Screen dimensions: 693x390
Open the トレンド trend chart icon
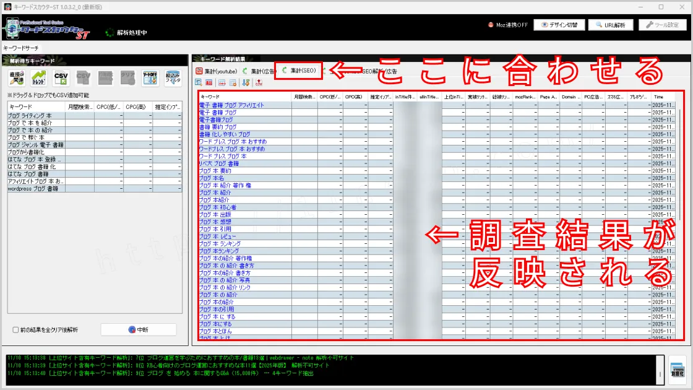click(x=39, y=78)
